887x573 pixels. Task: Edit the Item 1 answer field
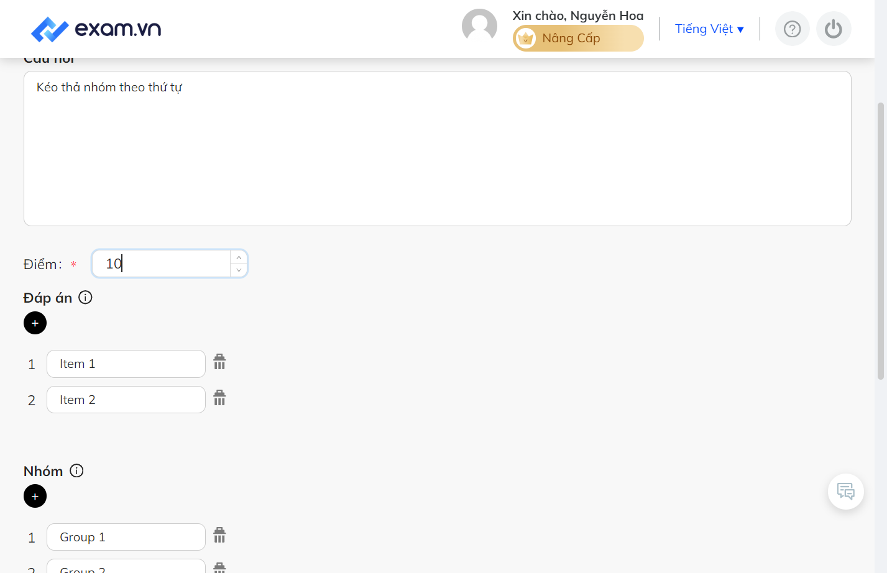click(x=126, y=364)
